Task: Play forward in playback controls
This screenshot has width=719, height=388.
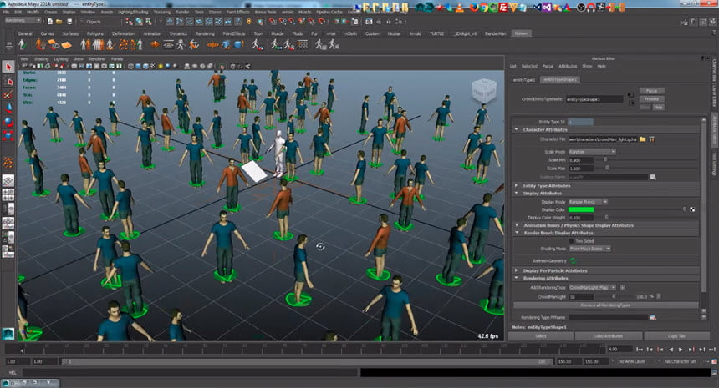Action: point(681,350)
